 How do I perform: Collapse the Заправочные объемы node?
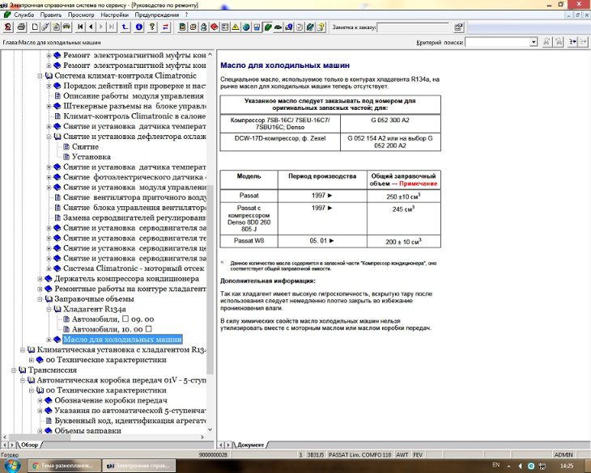point(40,299)
